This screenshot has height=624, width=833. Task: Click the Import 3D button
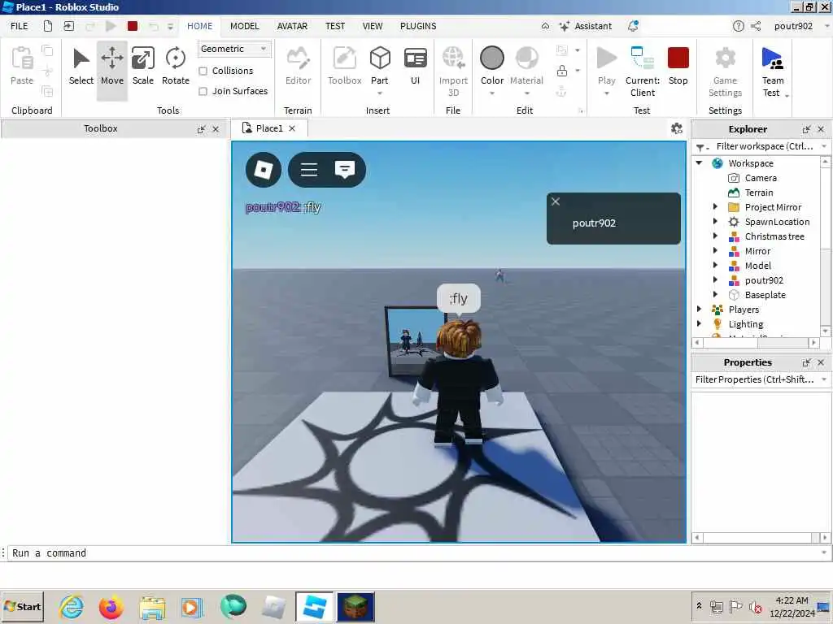coord(453,71)
